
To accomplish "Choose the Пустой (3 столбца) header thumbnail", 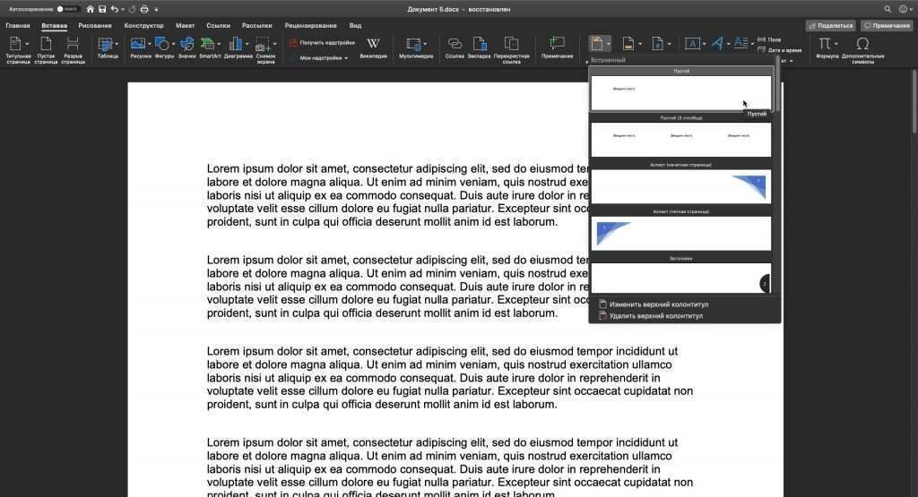I will 681,139.
